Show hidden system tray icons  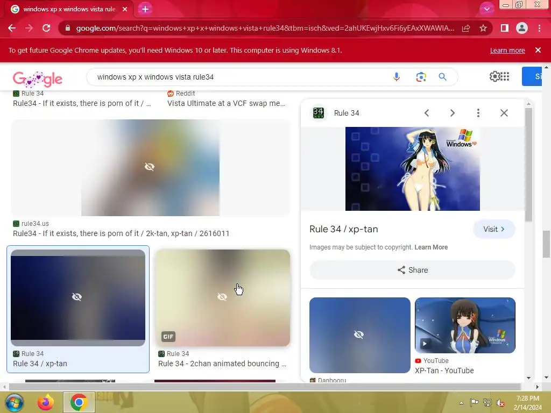(x=461, y=403)
